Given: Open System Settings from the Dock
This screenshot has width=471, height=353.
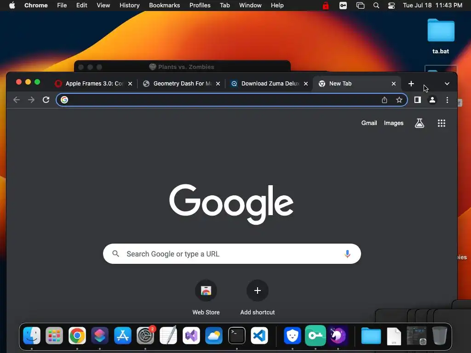Looking at the screenshot, I should click(x=145, y=336).
